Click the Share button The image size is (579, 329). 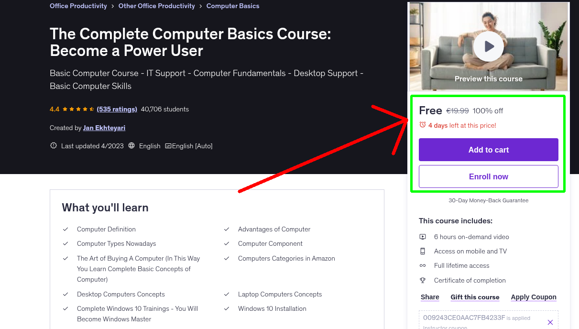(x=430, y=297)
